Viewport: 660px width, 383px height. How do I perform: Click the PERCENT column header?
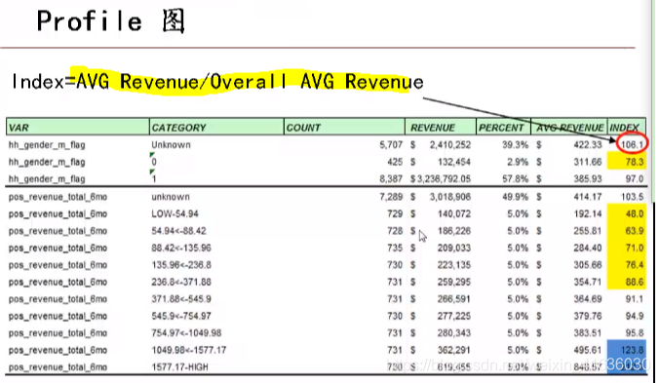click(x=503, y=127)
